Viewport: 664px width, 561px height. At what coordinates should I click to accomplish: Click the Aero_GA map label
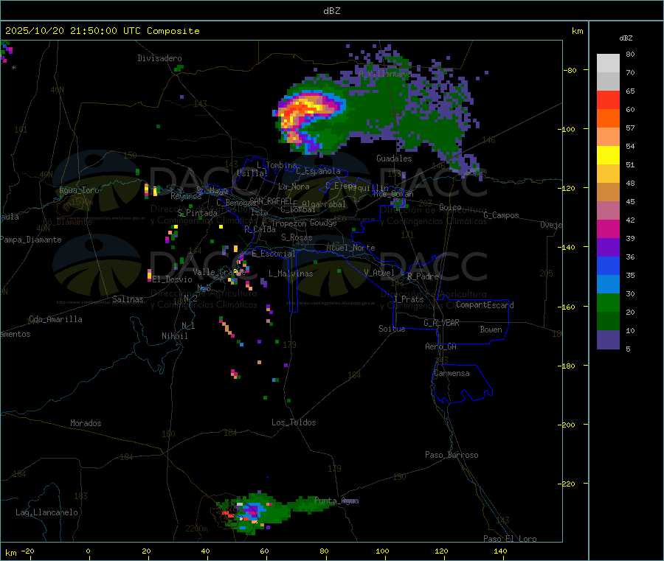coord(441,346)
